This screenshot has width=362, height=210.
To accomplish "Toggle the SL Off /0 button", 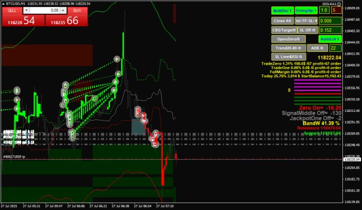I will [x=308, y=30].
